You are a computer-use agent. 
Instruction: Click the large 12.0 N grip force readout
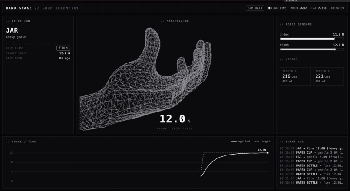coord(175,119)
